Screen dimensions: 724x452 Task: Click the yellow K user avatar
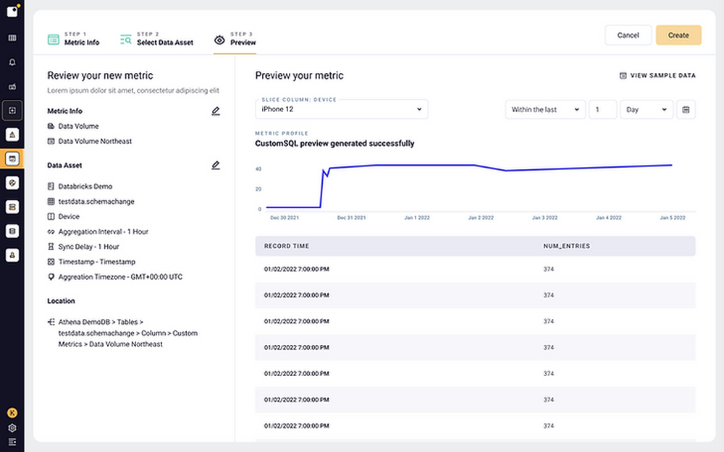12,413
